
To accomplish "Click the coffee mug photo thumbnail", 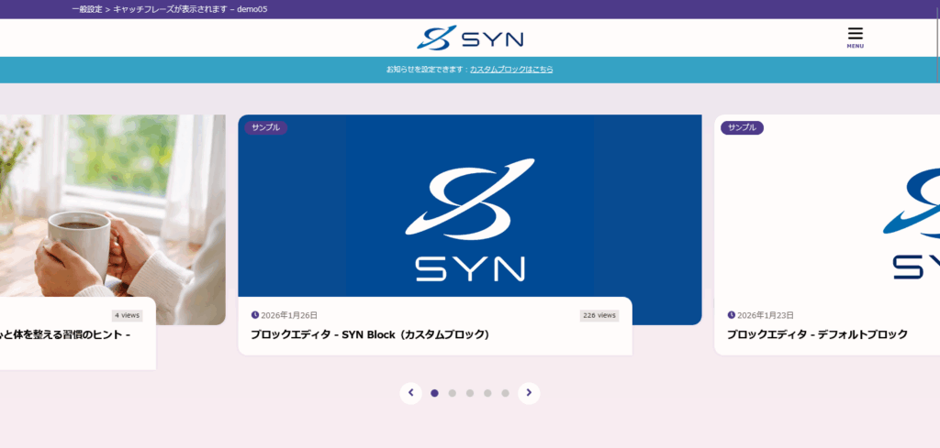I will 110,211.
